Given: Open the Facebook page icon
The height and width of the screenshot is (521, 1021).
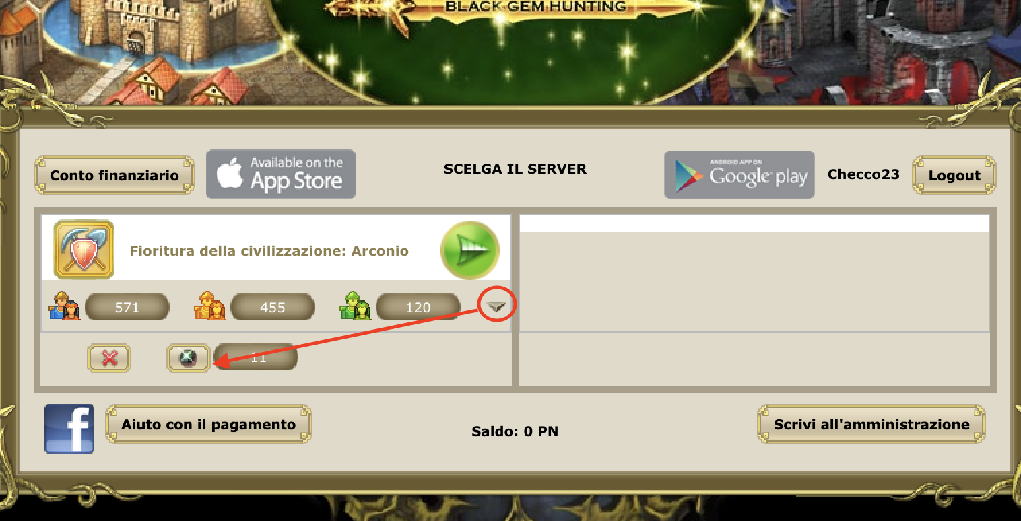Looking at the screenshot, I should pyautogui.click(x=69, y=429).
